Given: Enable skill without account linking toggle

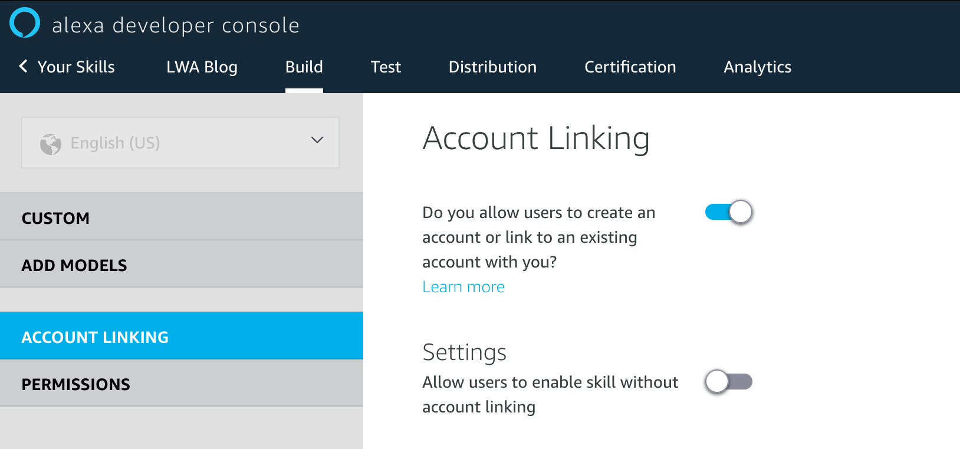Looking at the screenshot, I should pos(729,382).
